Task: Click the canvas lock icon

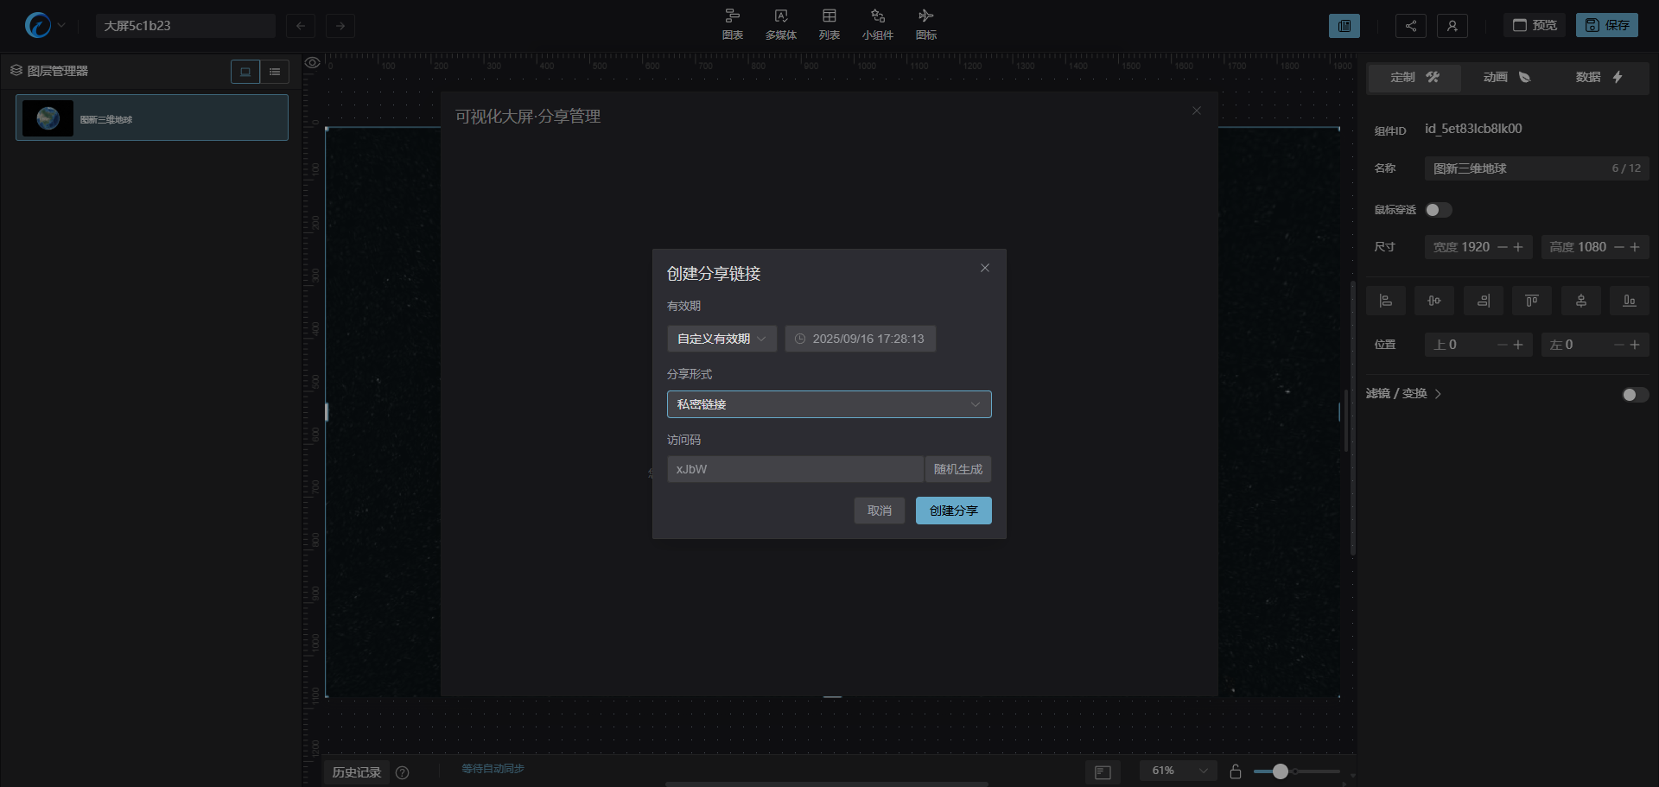Action: click(x=1236, y=771)
